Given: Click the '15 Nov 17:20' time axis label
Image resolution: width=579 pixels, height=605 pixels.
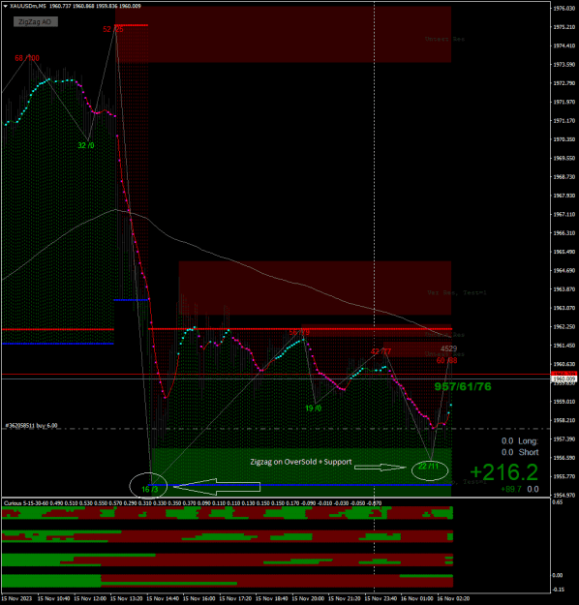Looking at the screenshot, I should click(x=235, y=598).
